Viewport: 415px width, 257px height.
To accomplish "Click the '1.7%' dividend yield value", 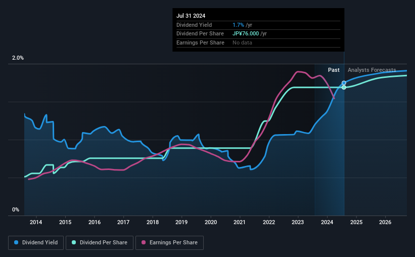I will click(238, 25).
